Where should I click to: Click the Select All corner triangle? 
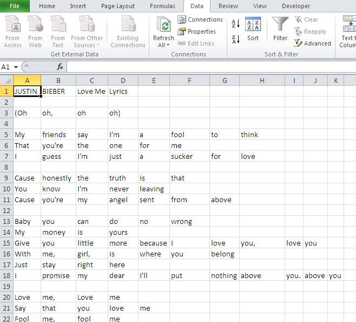[x=6, y=81]
